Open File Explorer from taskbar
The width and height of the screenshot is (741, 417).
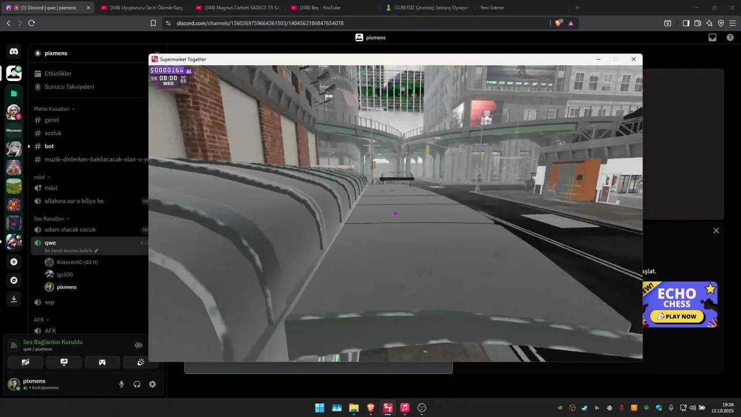pos(354,408)
